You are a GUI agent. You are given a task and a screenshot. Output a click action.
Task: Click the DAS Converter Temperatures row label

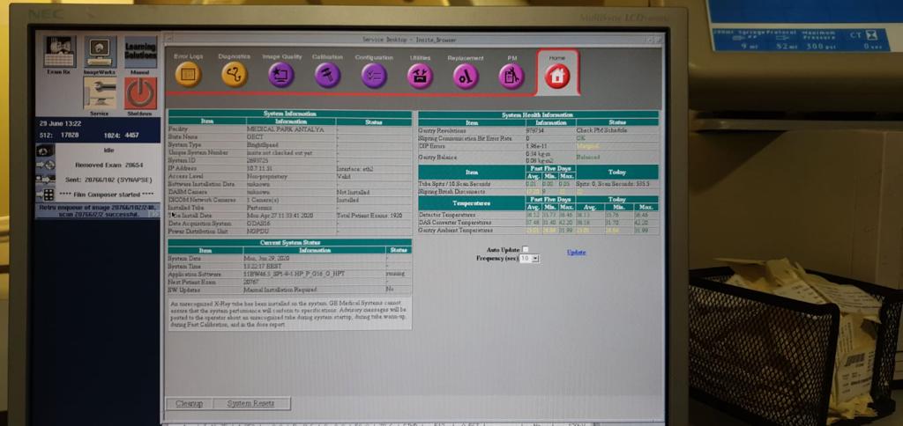click(x=455, y=223)
